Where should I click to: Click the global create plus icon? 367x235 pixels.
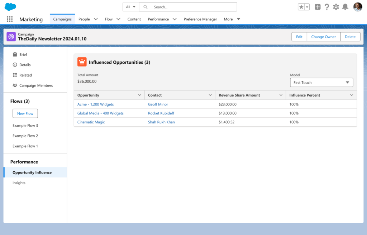click(318, 7)
